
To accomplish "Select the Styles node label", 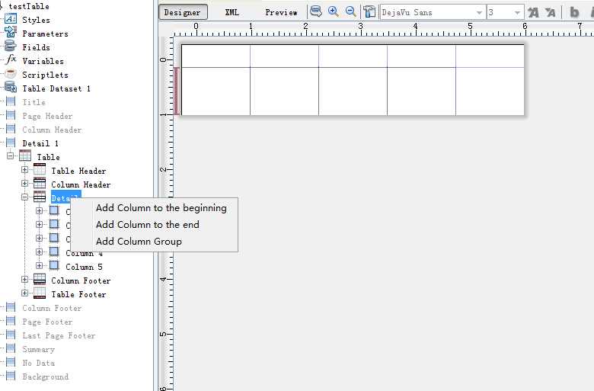I will click(36, 20).
